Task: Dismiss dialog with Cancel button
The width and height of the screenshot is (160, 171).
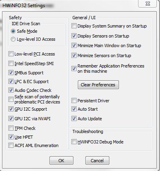Action: click(x=97, y=161)
